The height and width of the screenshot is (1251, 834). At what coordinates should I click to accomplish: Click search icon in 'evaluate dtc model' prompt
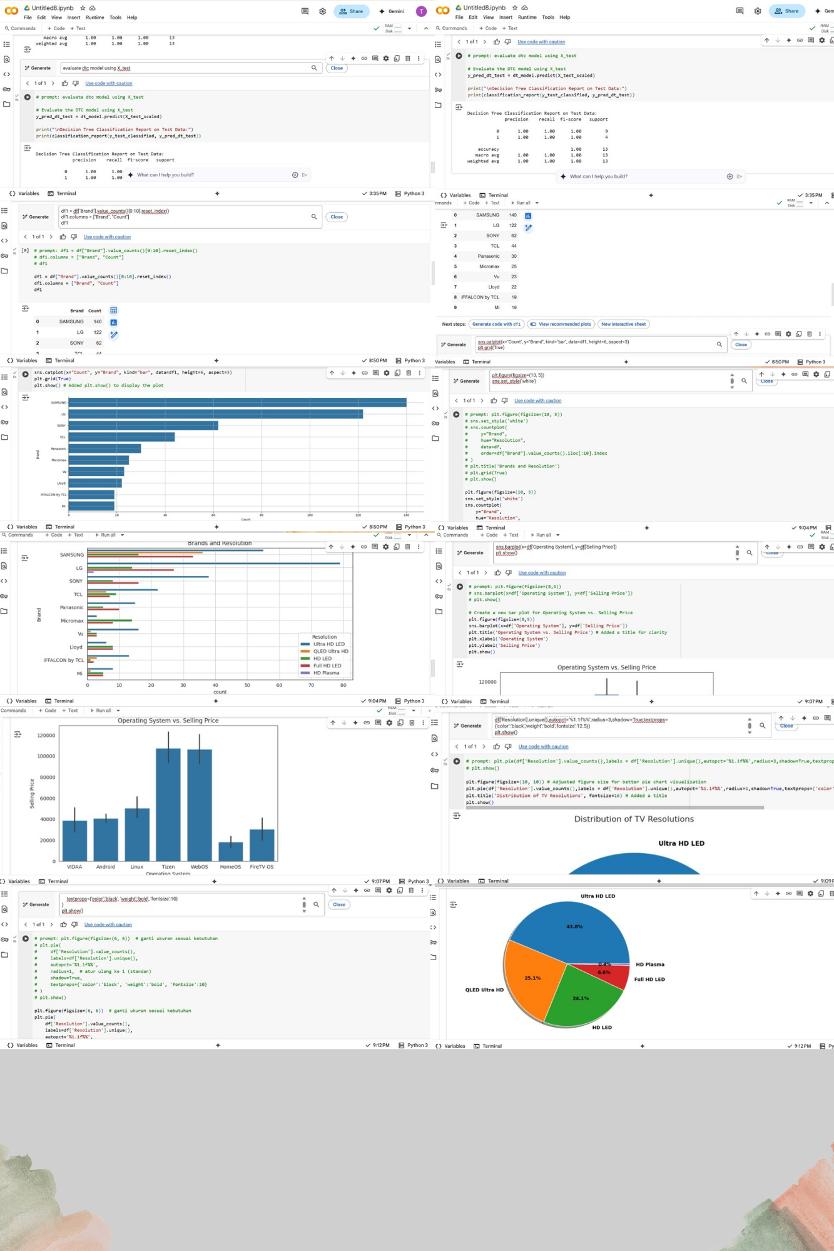[314, 68]
